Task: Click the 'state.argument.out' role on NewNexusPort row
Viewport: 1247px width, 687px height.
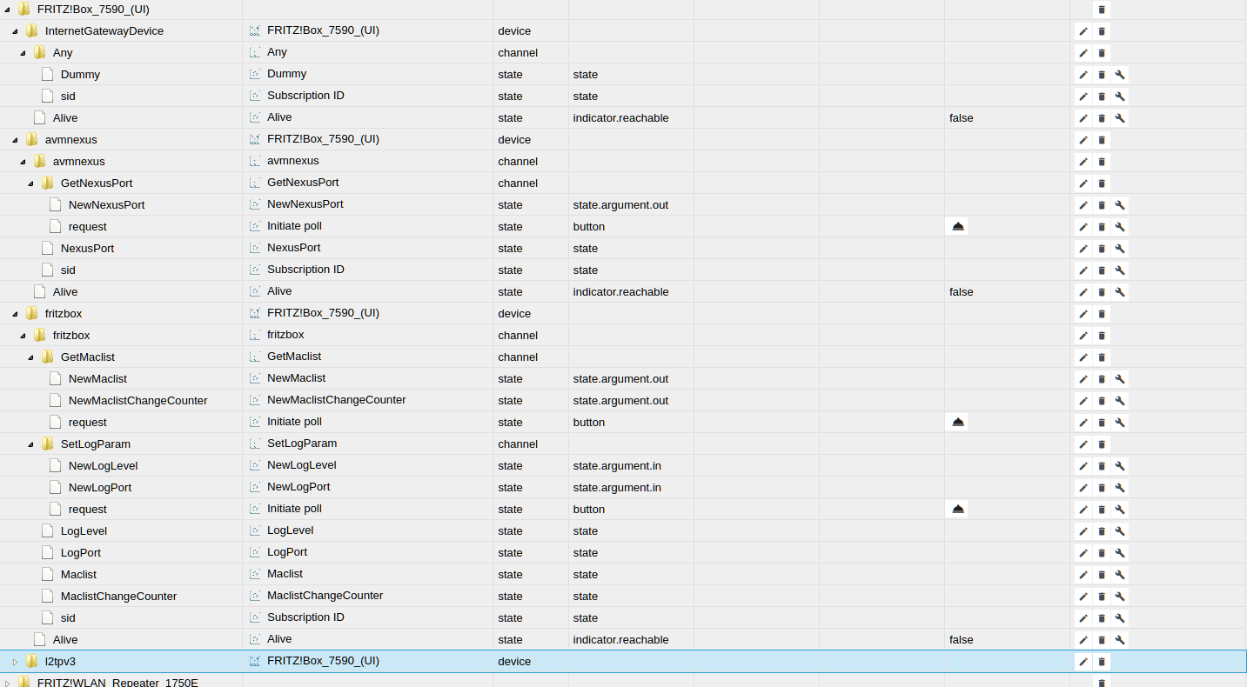Action: tap(620, 205)
